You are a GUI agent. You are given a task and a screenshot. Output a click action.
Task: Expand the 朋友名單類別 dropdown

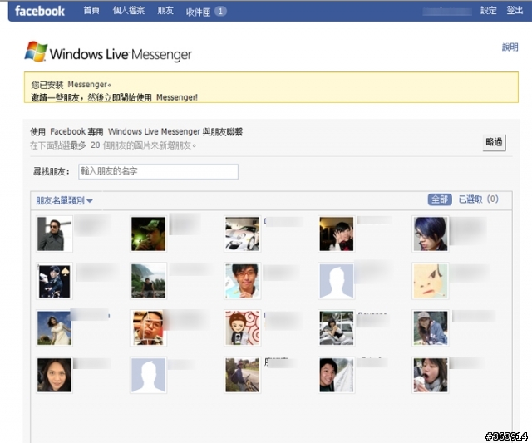[64, 200]
